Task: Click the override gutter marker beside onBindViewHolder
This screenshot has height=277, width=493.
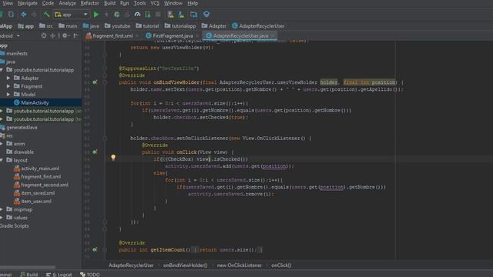Action: (95, 82)
